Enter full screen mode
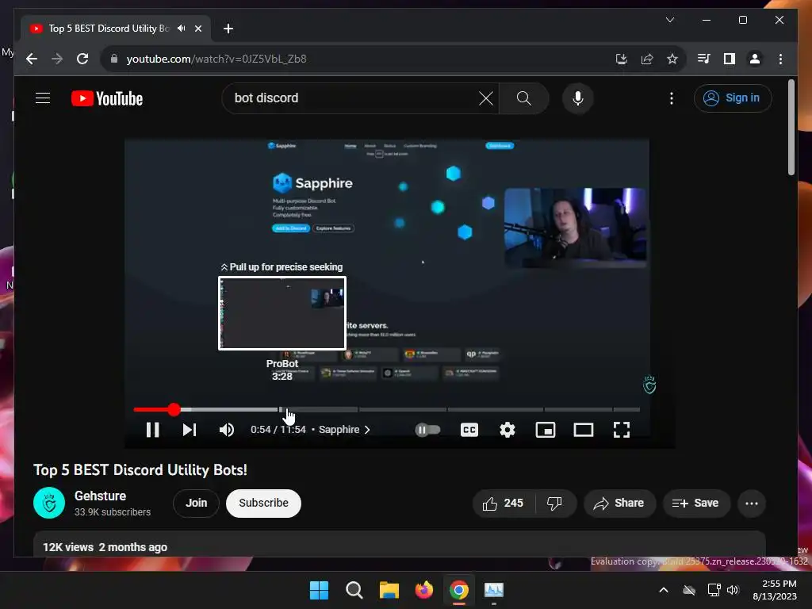The image size is (812, 609). pos(622,430)
